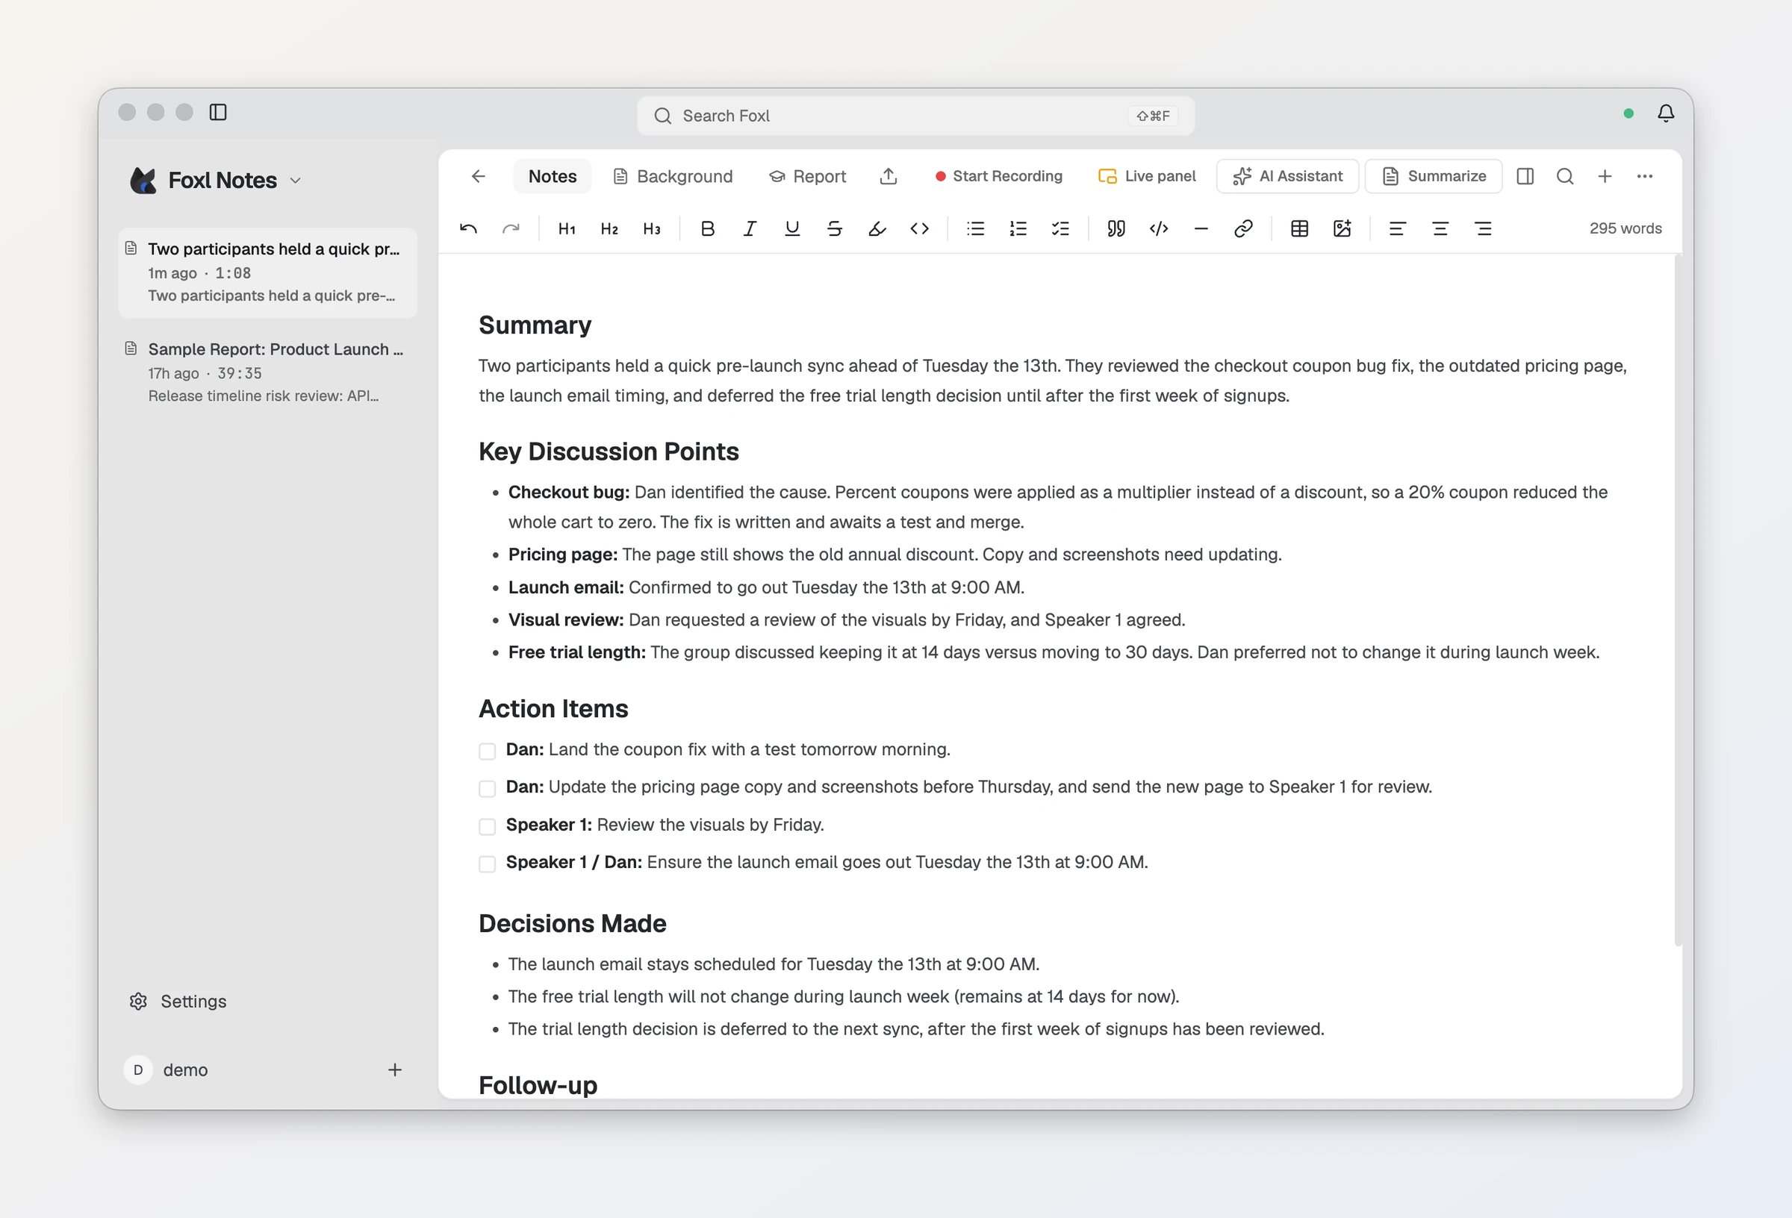Open the more options ellipsis menu
1792x1218 pixels.
1645,177
